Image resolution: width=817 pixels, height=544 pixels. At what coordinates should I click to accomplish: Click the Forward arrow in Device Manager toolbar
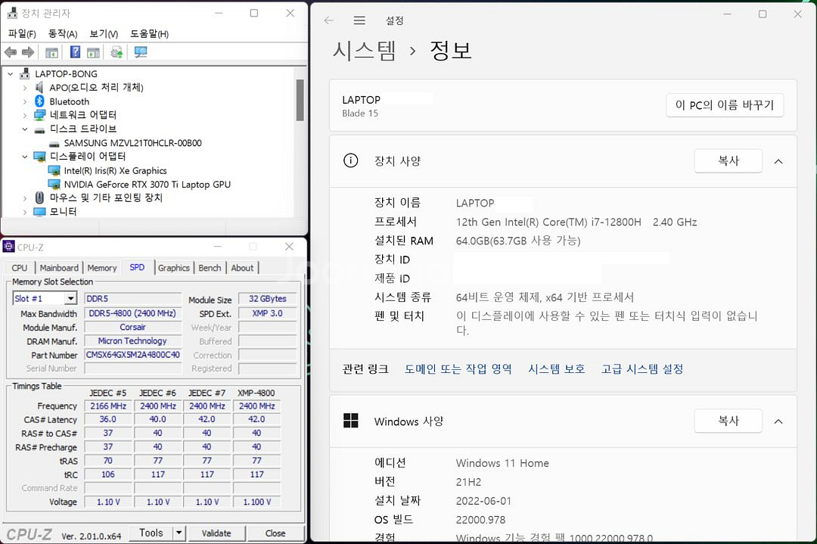[28, 52]
